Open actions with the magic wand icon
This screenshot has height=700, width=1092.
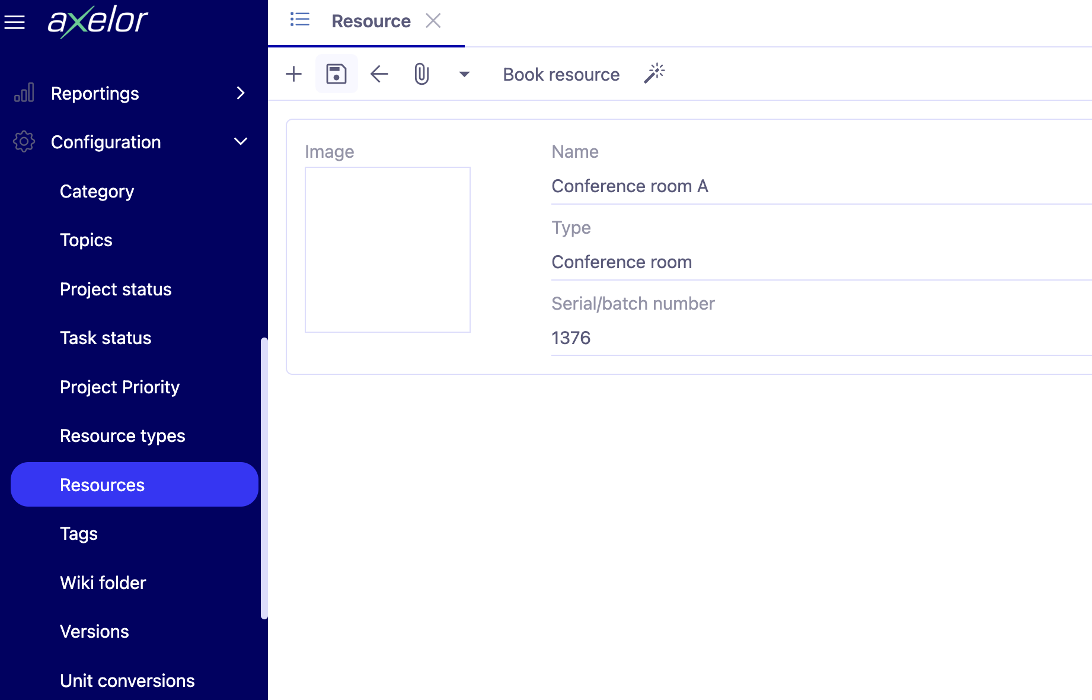654,73
